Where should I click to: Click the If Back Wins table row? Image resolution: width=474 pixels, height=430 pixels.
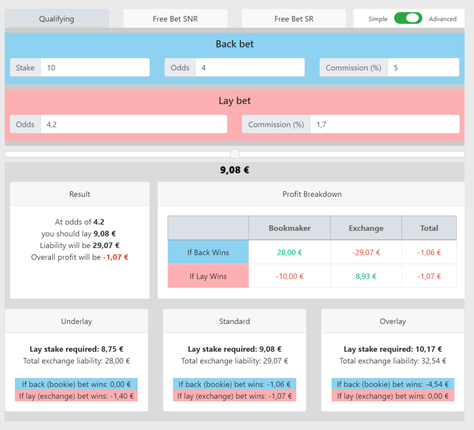(208, 252)
